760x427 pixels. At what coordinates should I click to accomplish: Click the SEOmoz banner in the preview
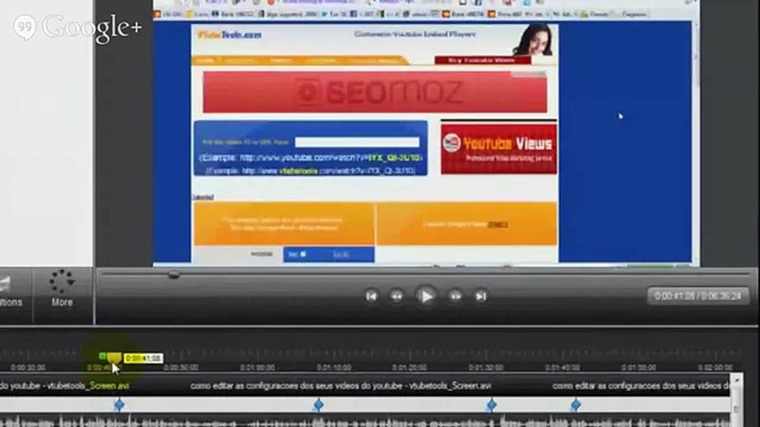pos(375,92)
